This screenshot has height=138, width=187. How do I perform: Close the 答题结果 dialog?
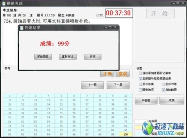point(115,27)
